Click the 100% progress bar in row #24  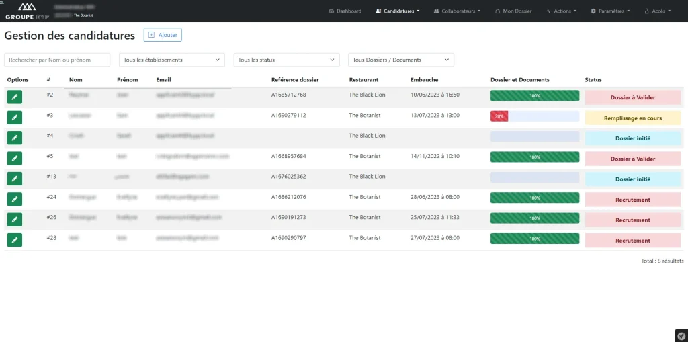(535, 198)
